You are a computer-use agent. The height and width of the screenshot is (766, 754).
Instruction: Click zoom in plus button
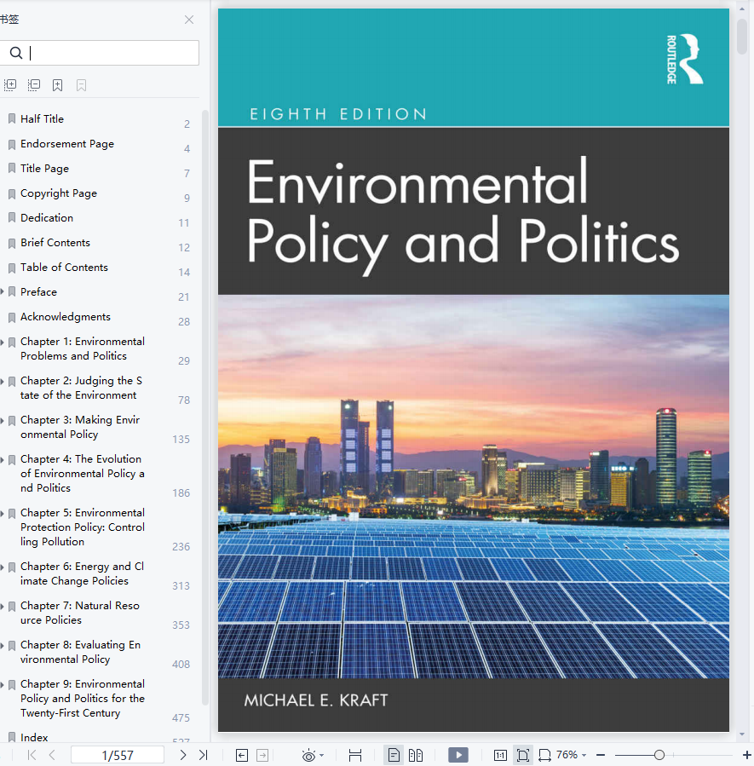[x=746, y=755]
